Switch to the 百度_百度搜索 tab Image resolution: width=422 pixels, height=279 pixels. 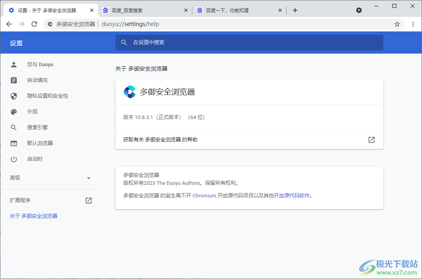coord(145,10)
